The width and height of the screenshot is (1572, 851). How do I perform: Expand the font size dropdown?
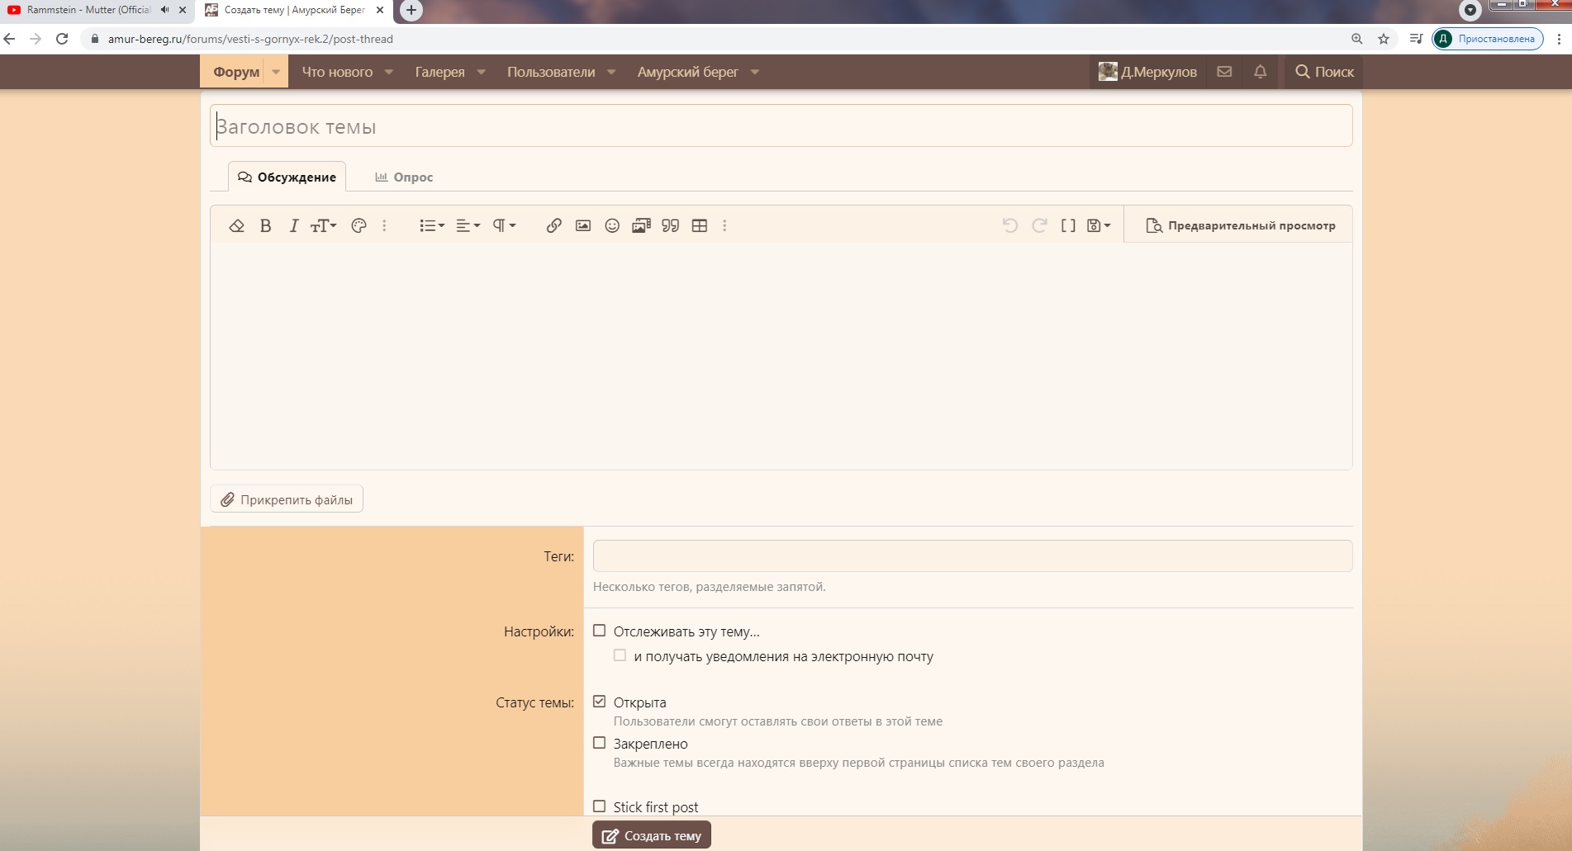click(323, 225)
